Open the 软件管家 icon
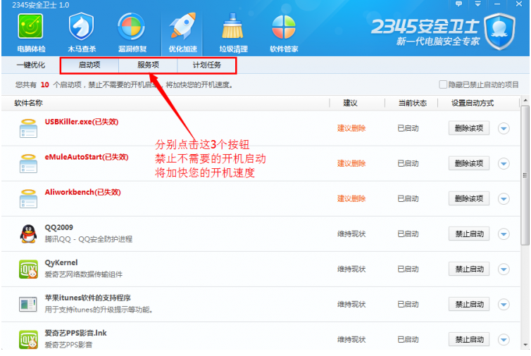 pos(284,27)
